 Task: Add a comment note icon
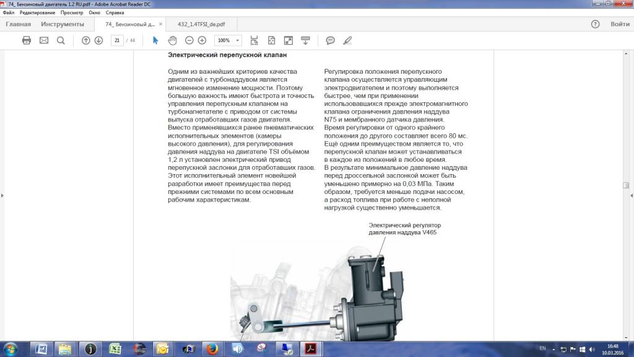click(331, 40)
